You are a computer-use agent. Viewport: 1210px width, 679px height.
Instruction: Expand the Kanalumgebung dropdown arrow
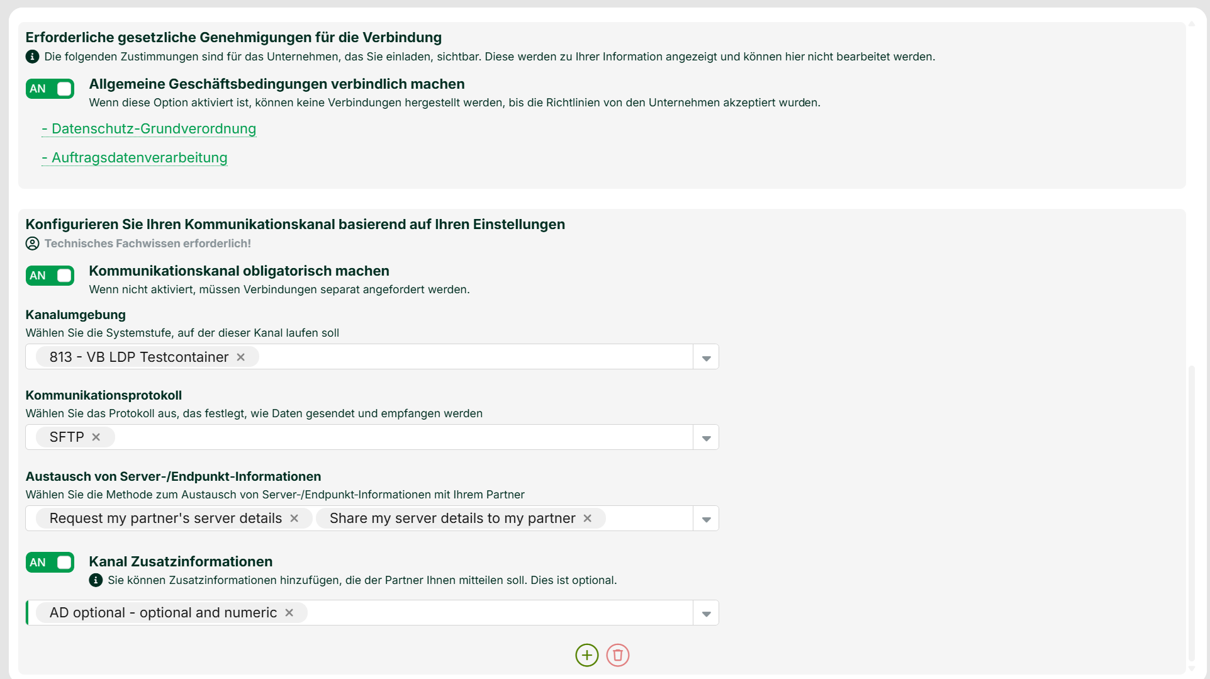pyautogui.click(x=706, y=357)
